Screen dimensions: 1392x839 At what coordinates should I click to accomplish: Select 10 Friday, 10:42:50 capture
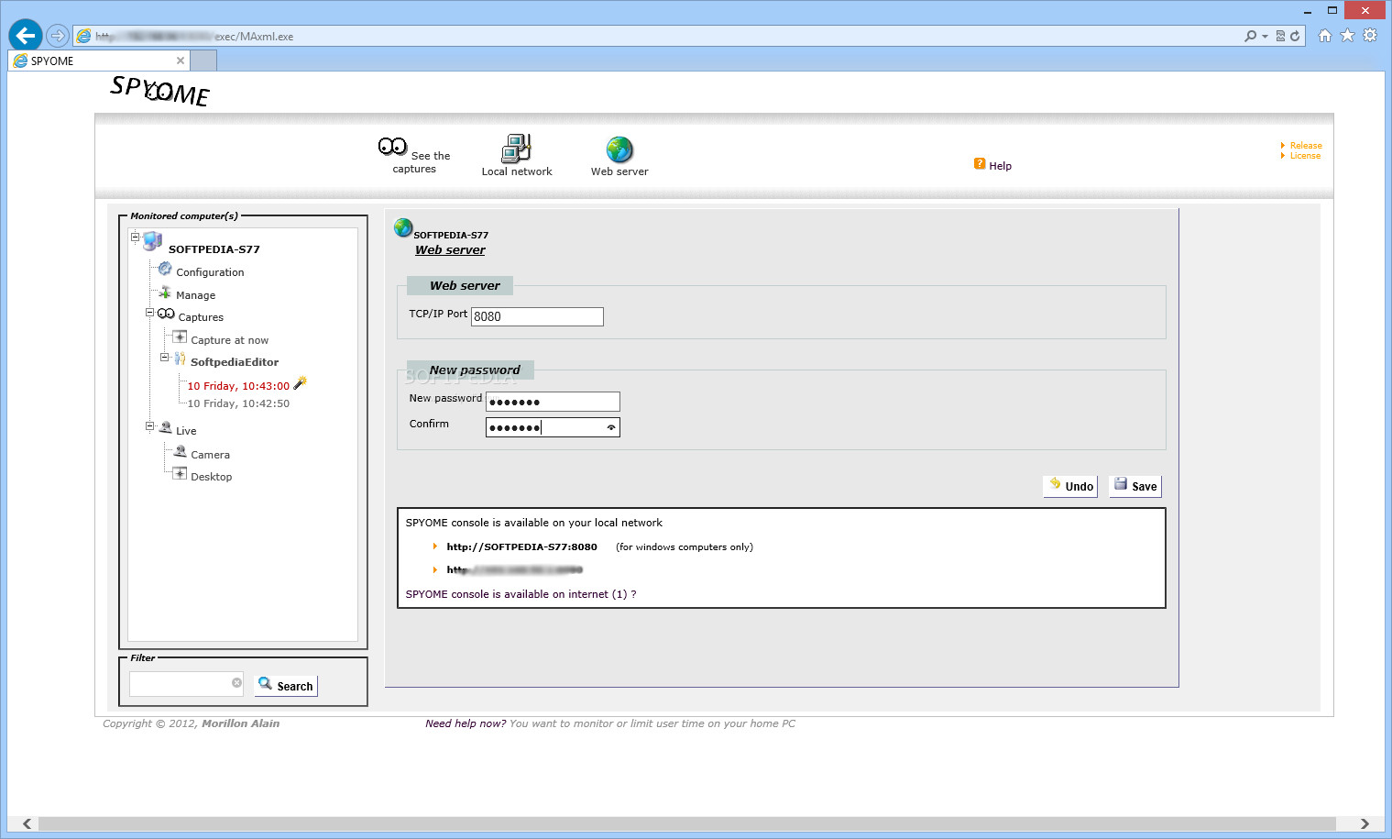(238, 403)
